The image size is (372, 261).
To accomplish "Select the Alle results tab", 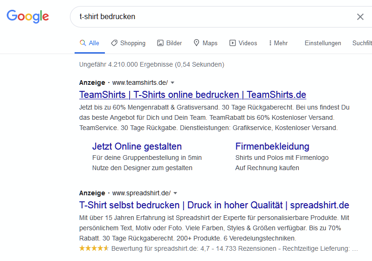I will point(90,43).
